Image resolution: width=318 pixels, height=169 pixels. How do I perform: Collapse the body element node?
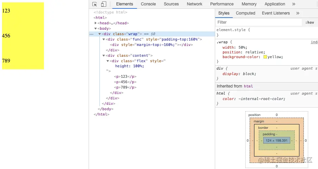95,29
